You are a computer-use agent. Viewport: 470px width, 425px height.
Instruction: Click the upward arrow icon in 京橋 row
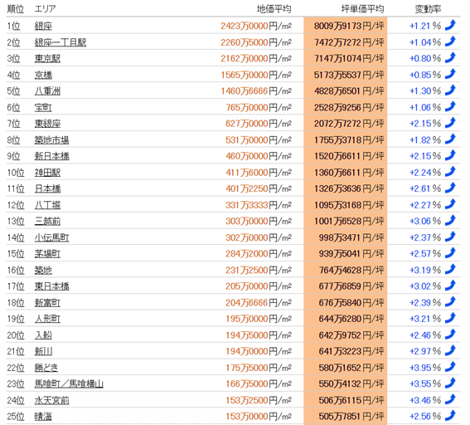(450, 74)
